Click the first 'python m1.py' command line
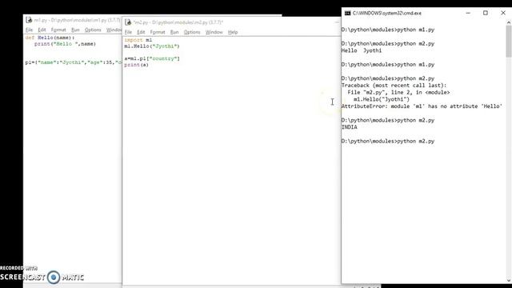Viewport: 512px width, 288px height. pyautogui.click(x=388, y=30)
